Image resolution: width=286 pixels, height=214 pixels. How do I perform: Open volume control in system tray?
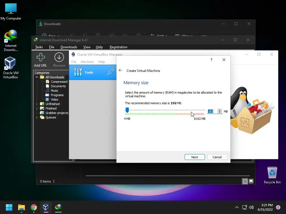[x=251, y=207]
